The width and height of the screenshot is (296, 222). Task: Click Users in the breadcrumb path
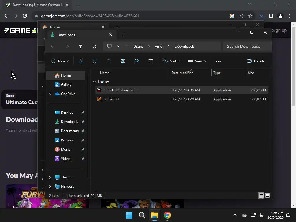tap(138, 46)
